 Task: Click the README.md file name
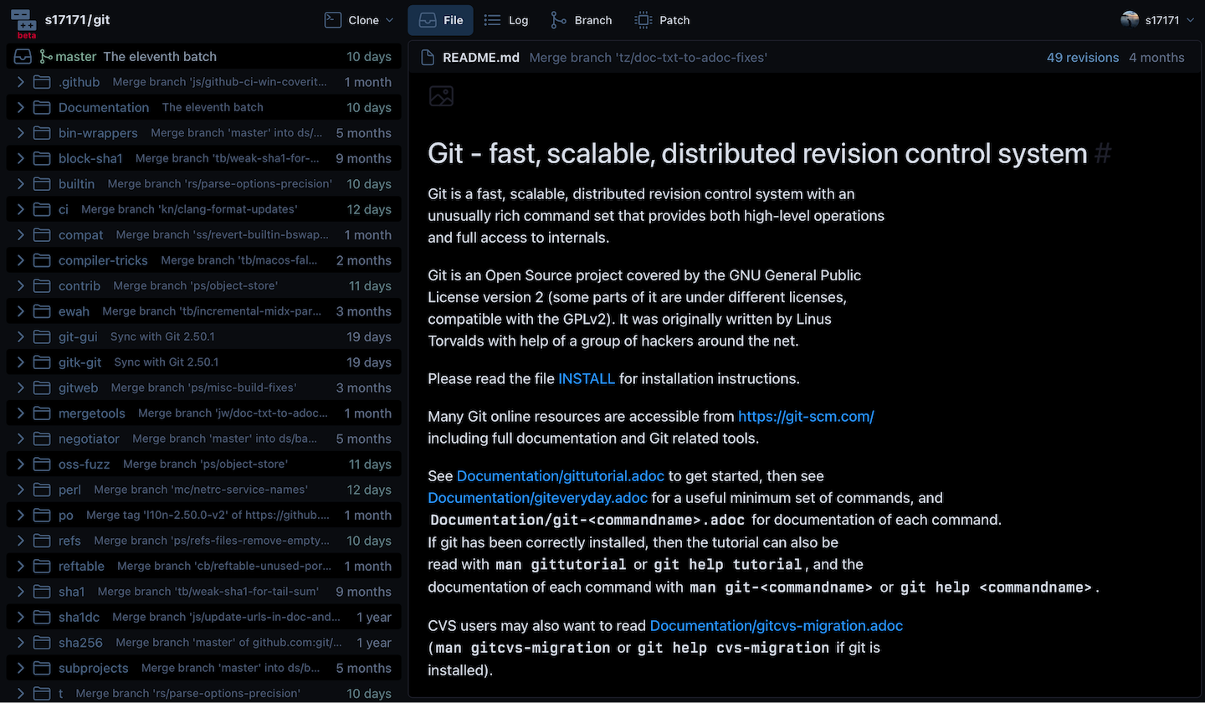pyautogui.click(x=481, y=58)
